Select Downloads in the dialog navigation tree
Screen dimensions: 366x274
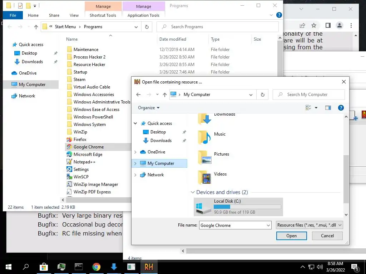coord(161,141)
